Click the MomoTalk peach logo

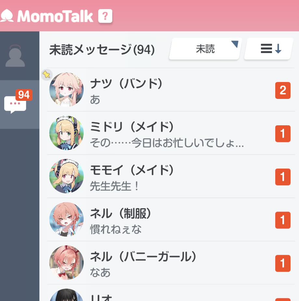point(7,16)
